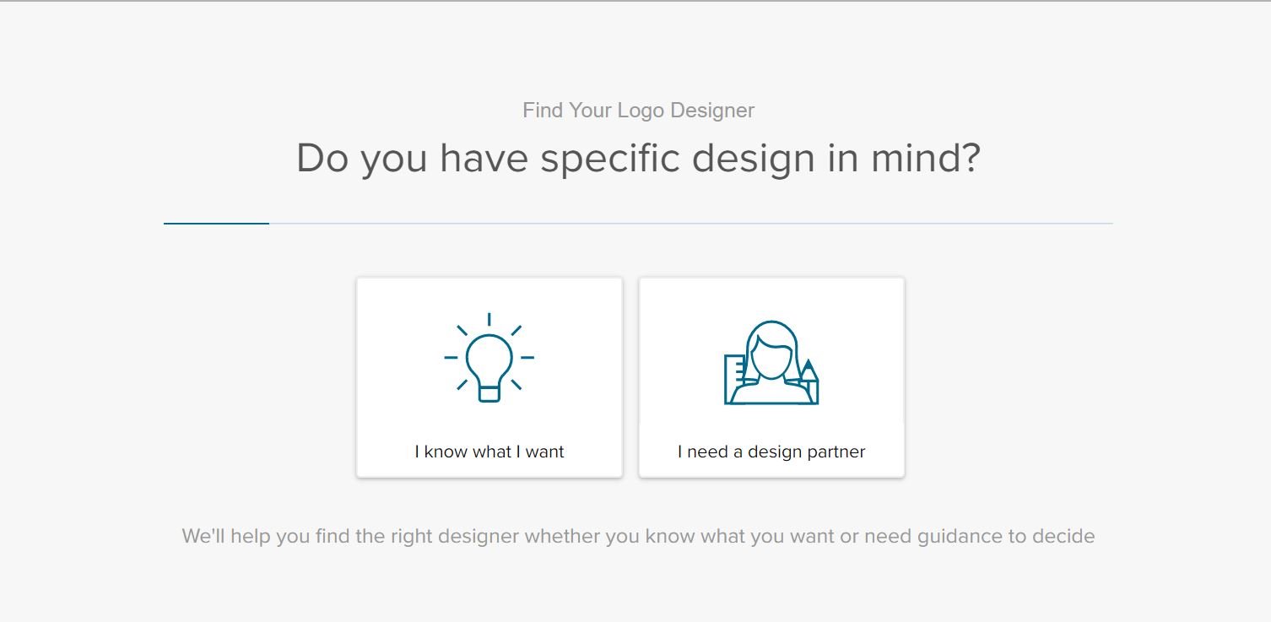
Task: Select the 'I know what I want' label
Action: click(x=489, y=452)
